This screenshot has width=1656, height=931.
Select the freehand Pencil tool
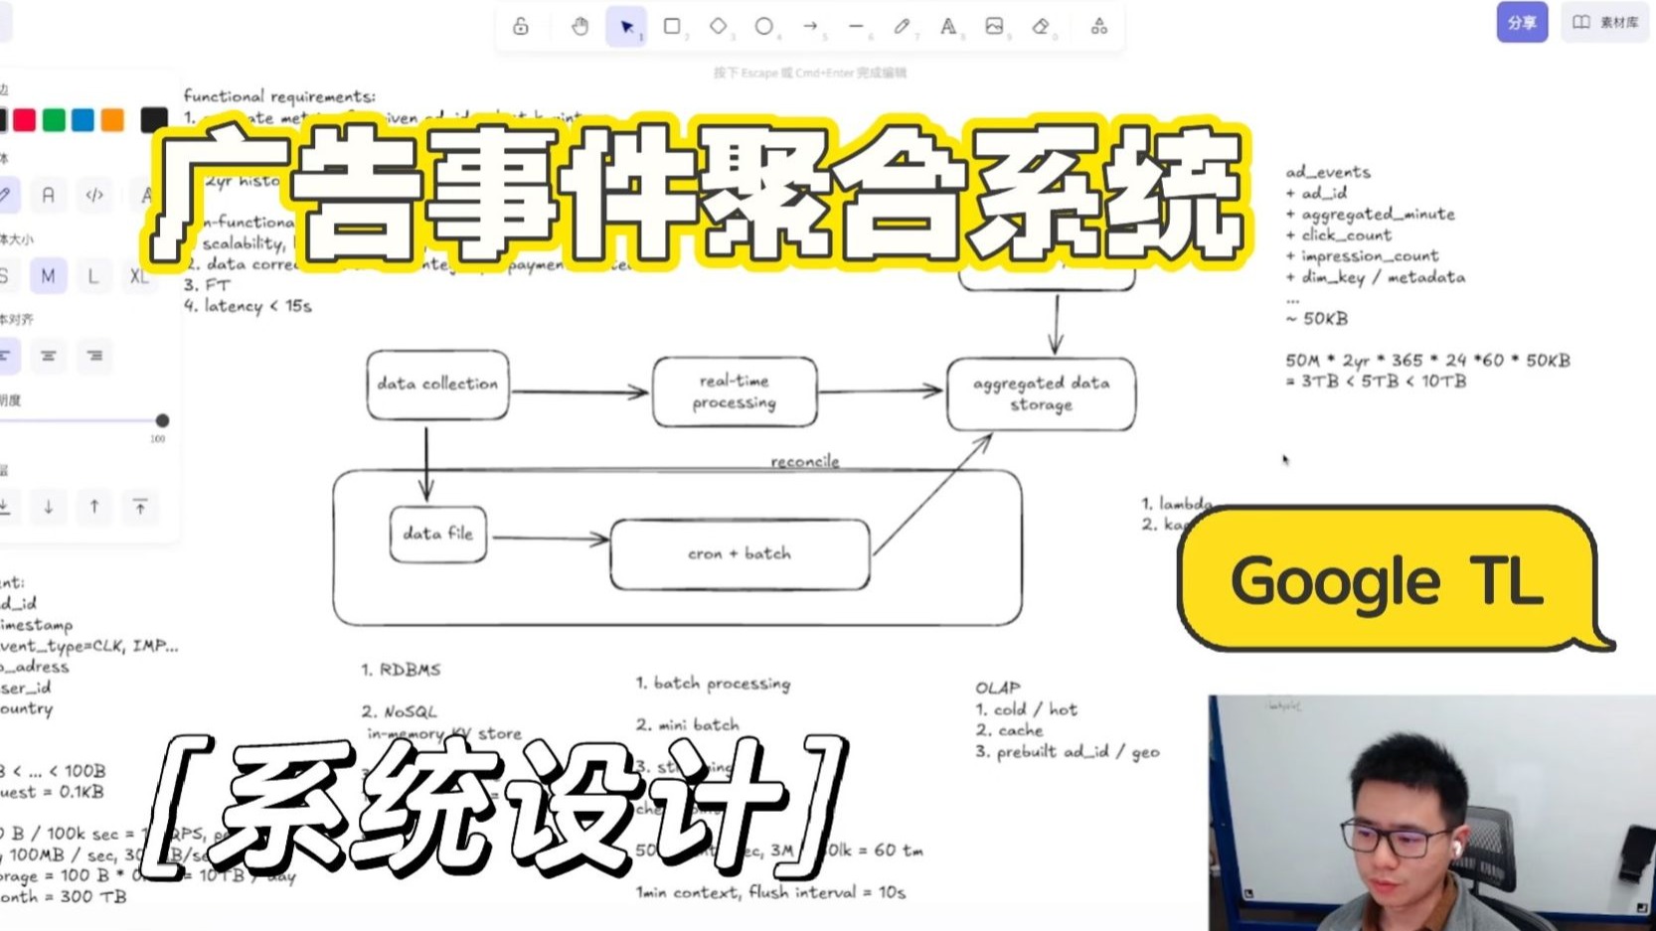pos(902,27)
